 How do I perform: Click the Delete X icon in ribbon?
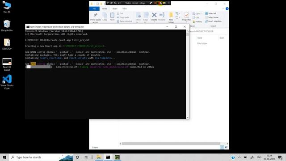154,15
